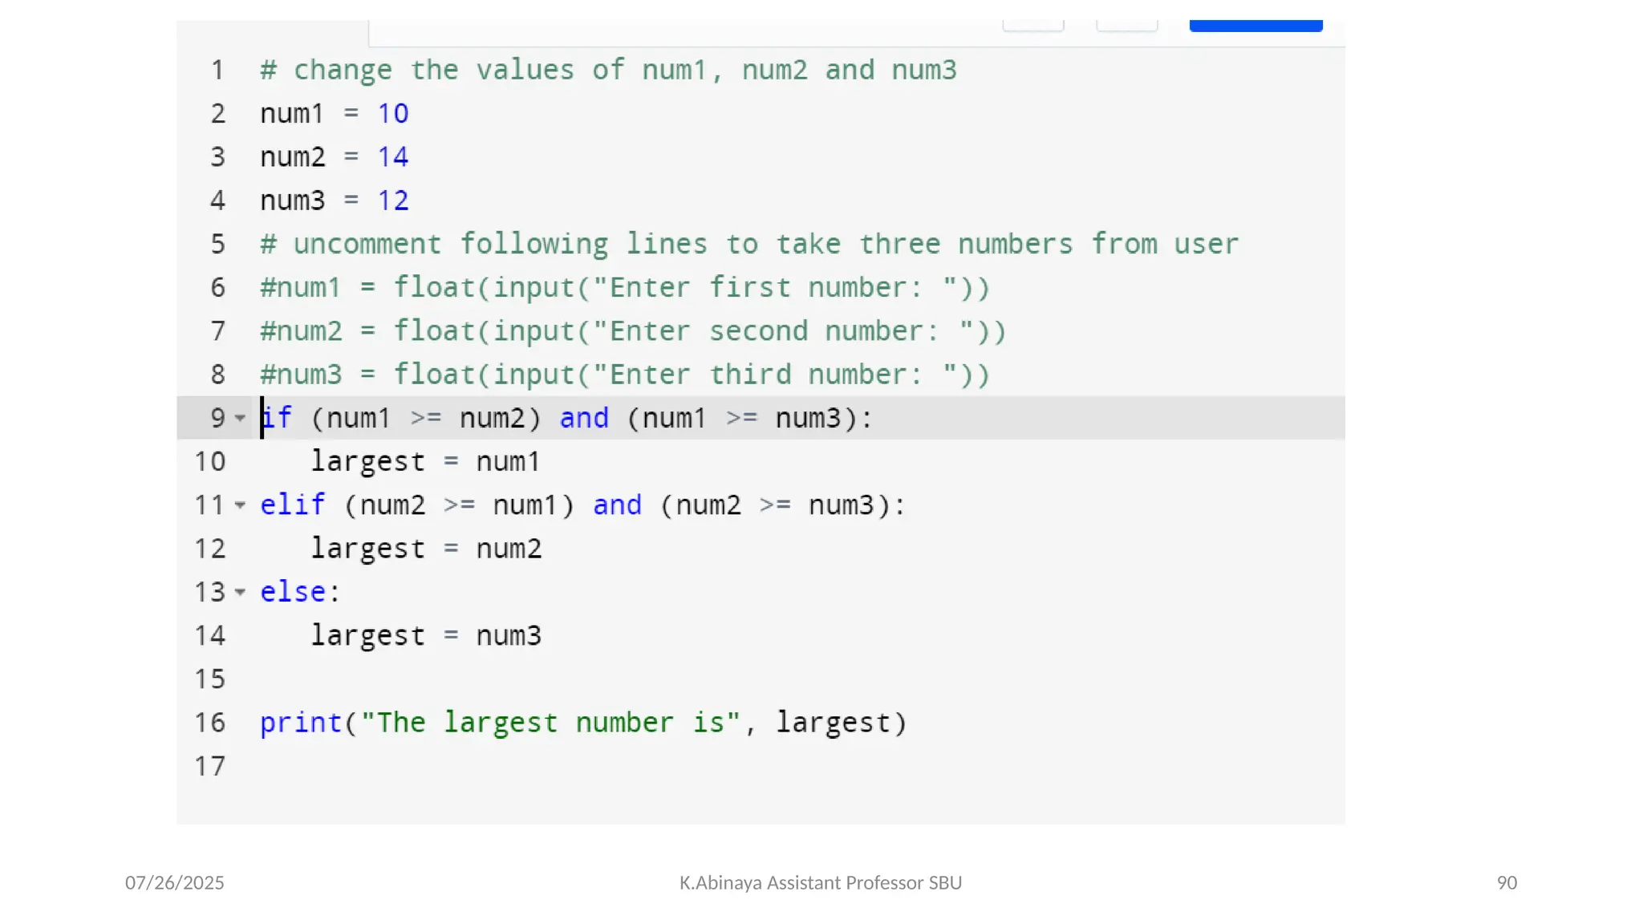Collapse the if block fold arrow on line 9
The width and height of the screenshot is (1643, 924).
coord(240,418)
